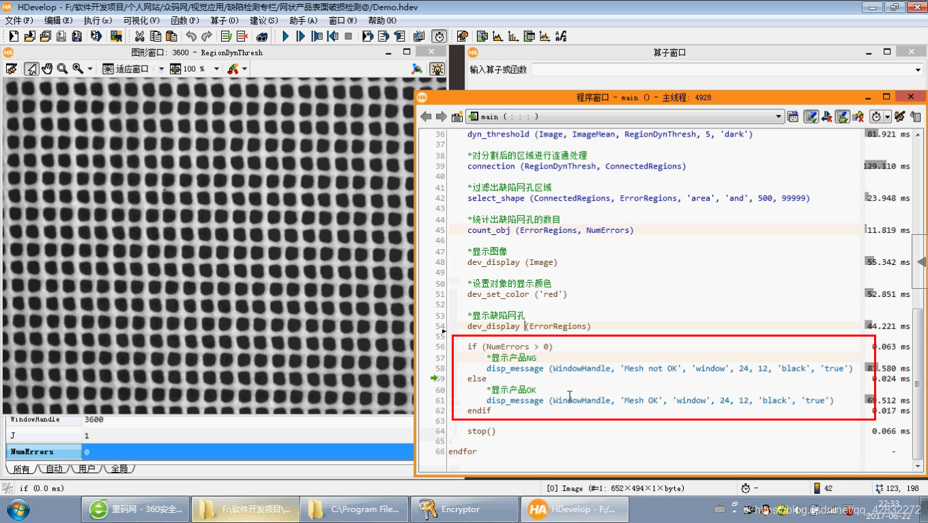This screenshot has height=523, width=928.
Task: Open the OCR training file browser icon
Action: pyautogui.click(x=560, y=36)
